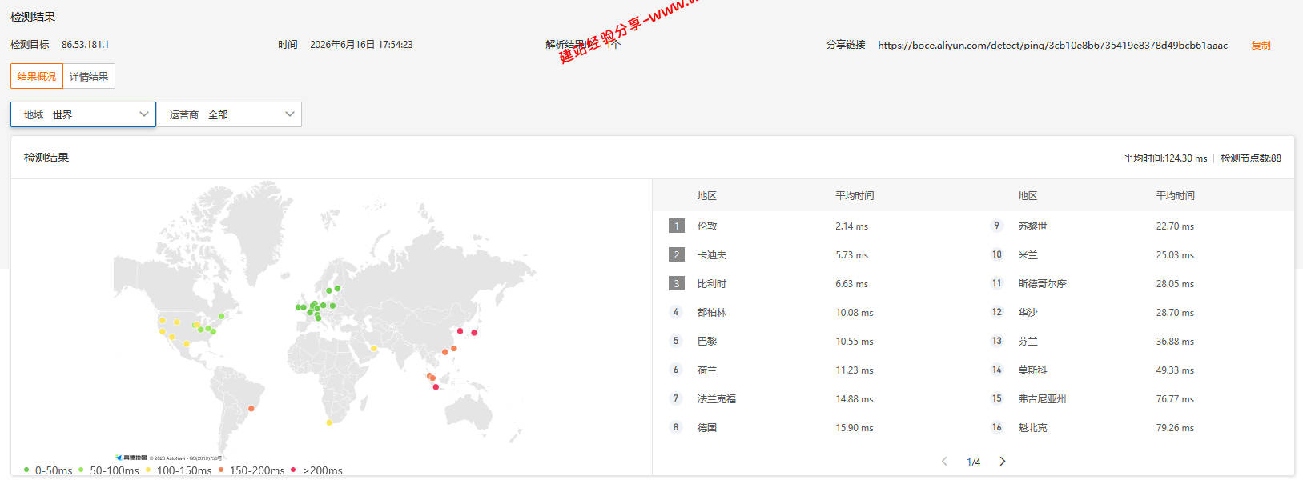Click the 法兰克福 region name

(x=717, y=399)
